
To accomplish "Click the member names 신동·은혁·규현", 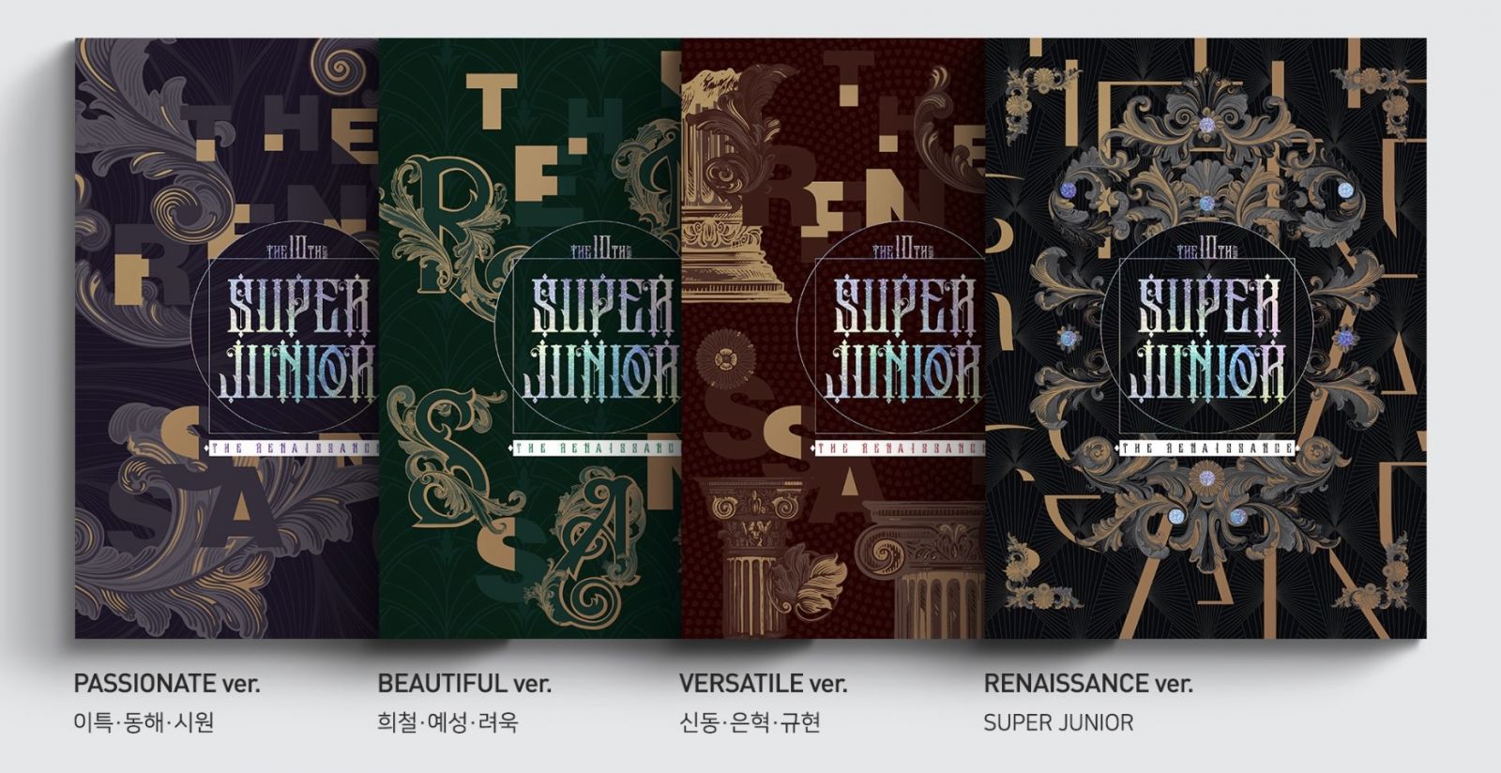I will (x=750, y=722).
